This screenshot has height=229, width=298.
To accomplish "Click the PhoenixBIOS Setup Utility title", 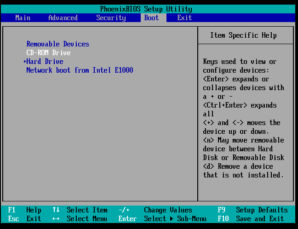I will (x=146, y=9).
